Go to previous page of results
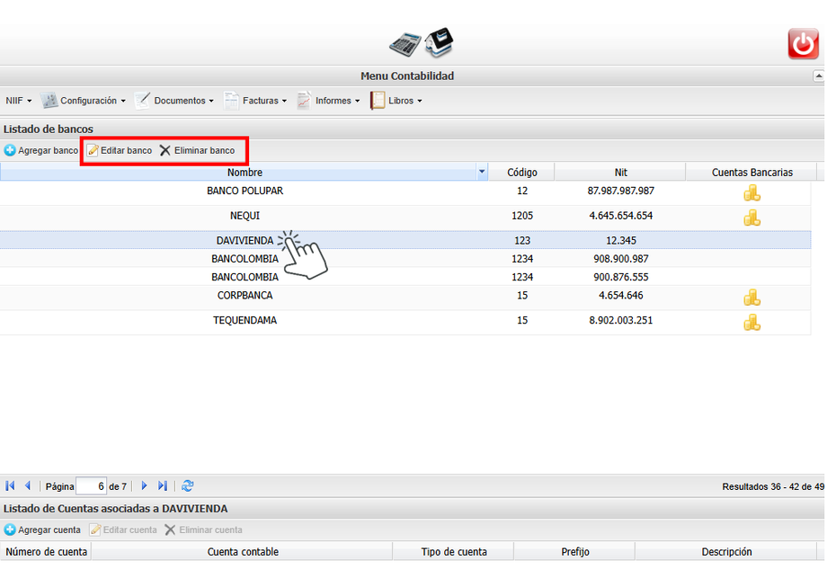 [x=28, y=485]
